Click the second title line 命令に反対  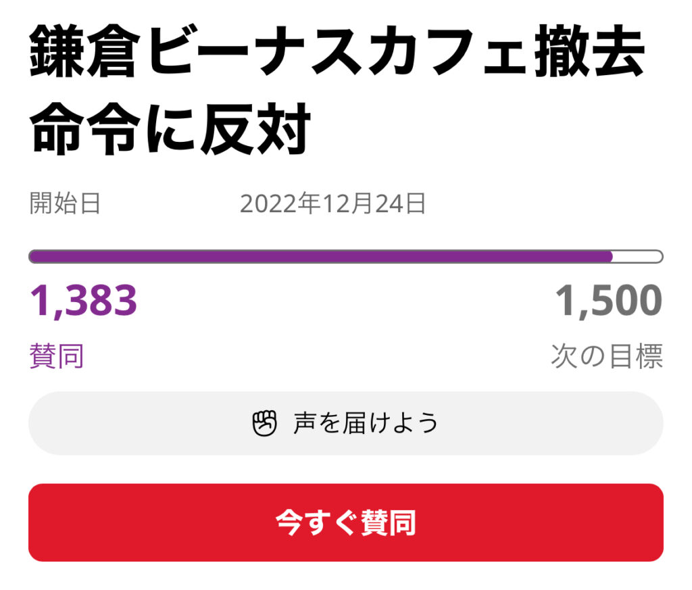(x=170, y=129)
